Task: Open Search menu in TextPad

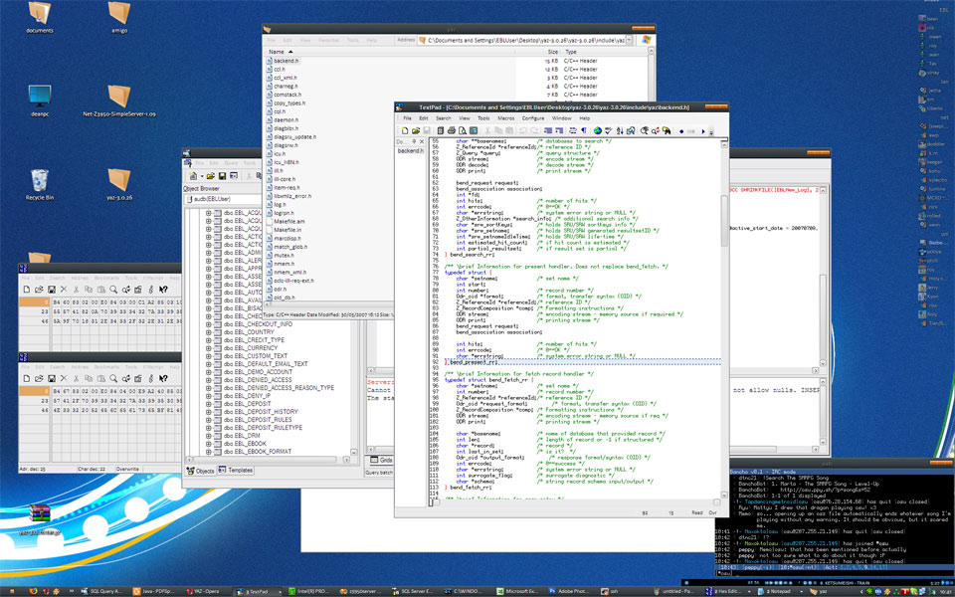Action: [x=444, y=118]
